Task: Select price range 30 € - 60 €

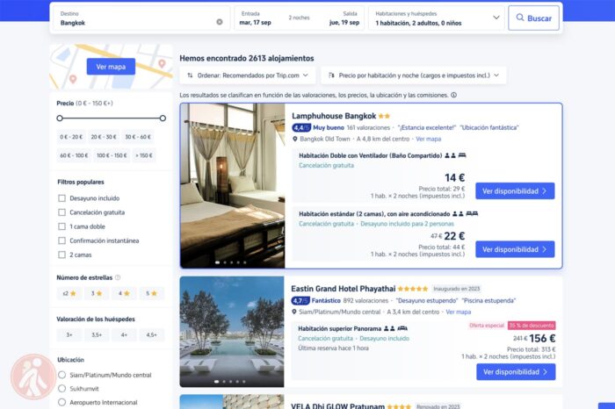Action: [138, 137]
